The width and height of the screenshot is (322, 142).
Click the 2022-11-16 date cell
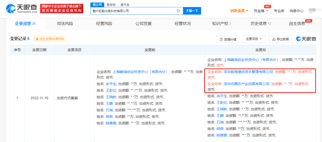coord(39,98)
